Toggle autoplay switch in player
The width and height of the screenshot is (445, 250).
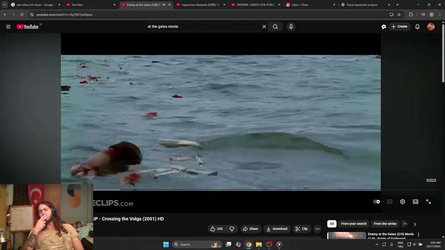point(377,202)
